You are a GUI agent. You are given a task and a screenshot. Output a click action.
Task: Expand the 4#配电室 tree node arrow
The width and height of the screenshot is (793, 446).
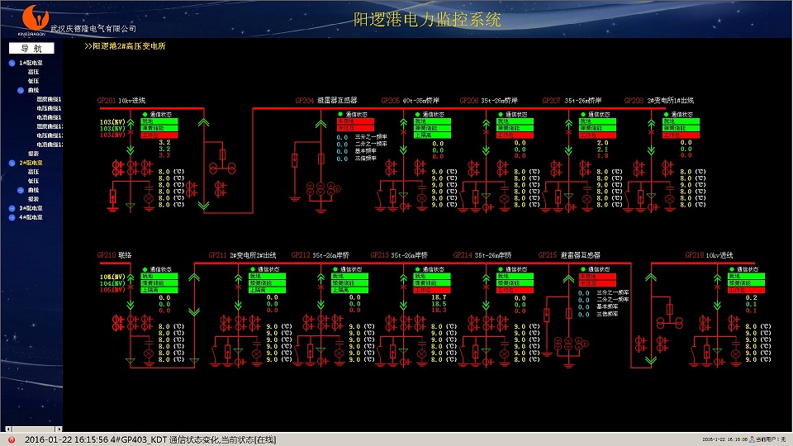tap(12, 217)
